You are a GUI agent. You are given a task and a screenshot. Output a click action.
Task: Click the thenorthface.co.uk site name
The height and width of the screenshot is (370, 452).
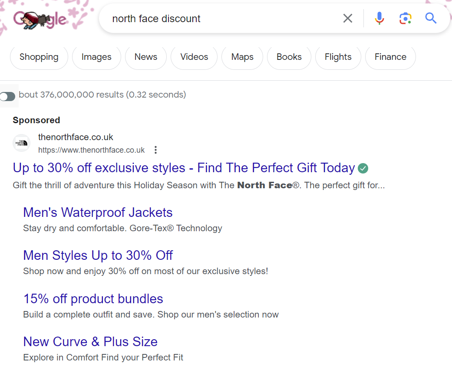coord(76,137)
